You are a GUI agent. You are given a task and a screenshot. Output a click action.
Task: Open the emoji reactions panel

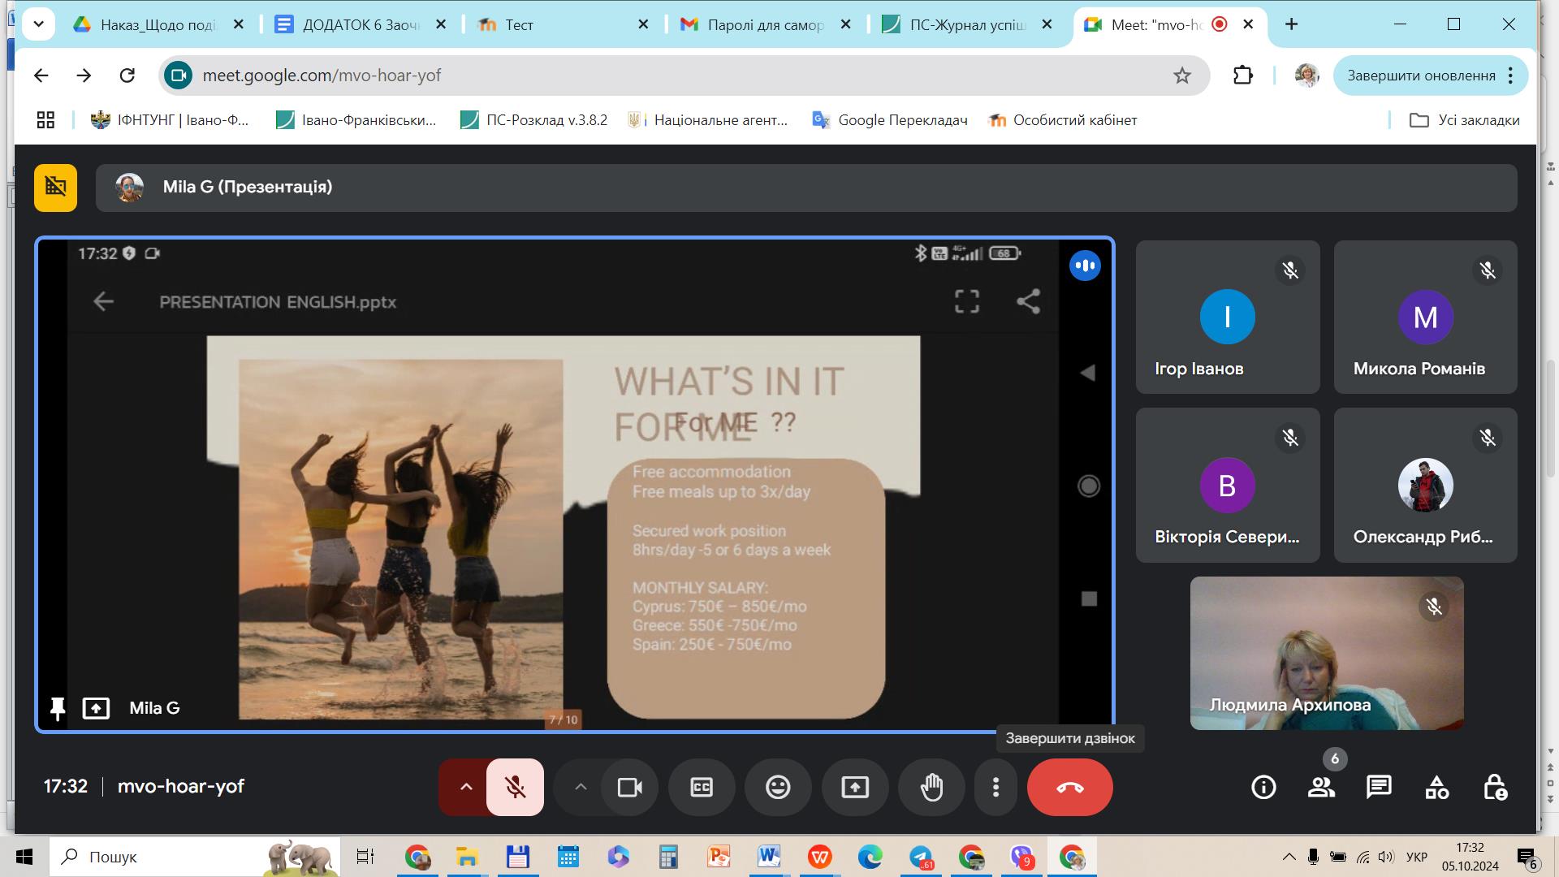pos(778,787)
